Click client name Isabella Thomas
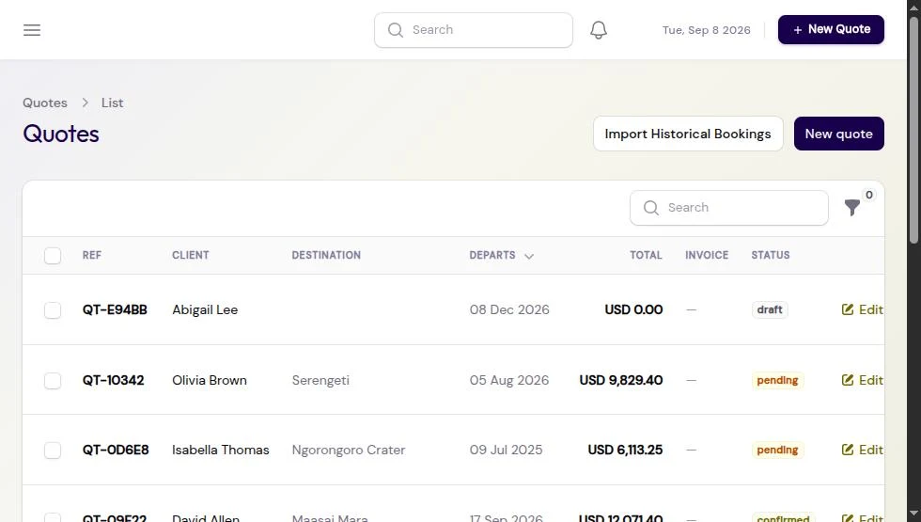The width and height of the screenshot is (921, 522). click(220, 450)
